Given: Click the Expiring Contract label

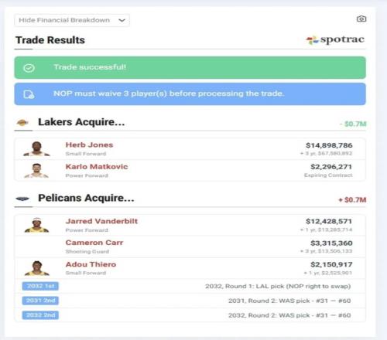Looking at the screenshot, I should [328, 175].
